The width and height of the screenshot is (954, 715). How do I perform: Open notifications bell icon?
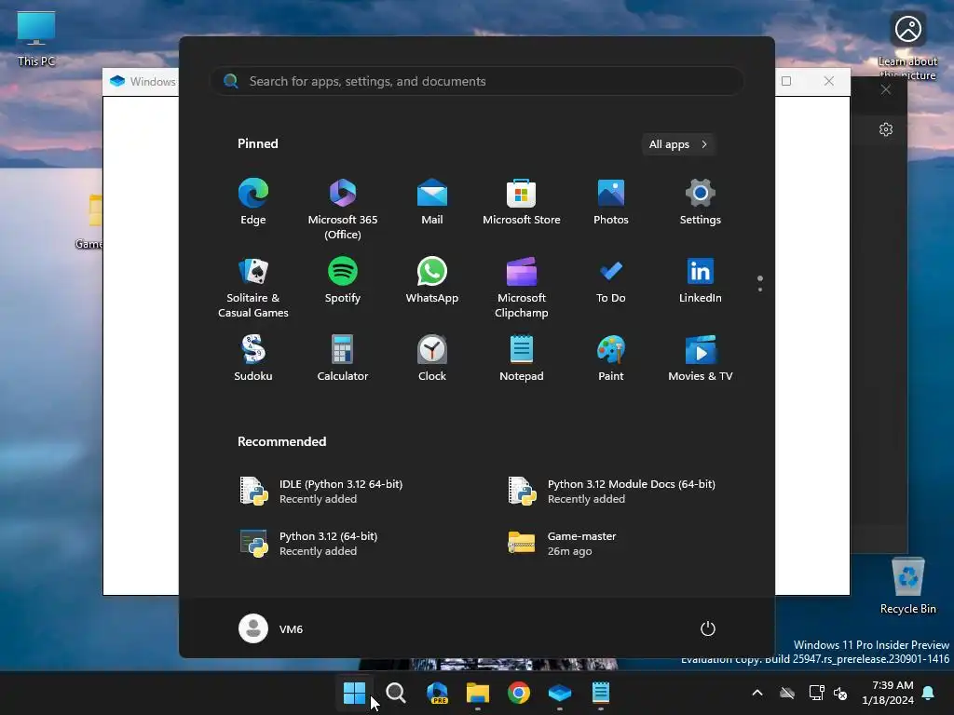[x=929, y=693]
